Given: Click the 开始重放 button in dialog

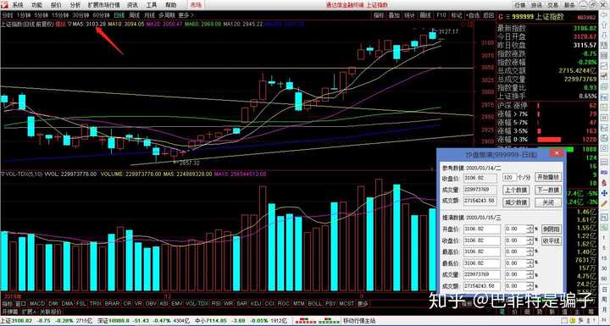Looking at the screenshot, I should coord(548,177).
